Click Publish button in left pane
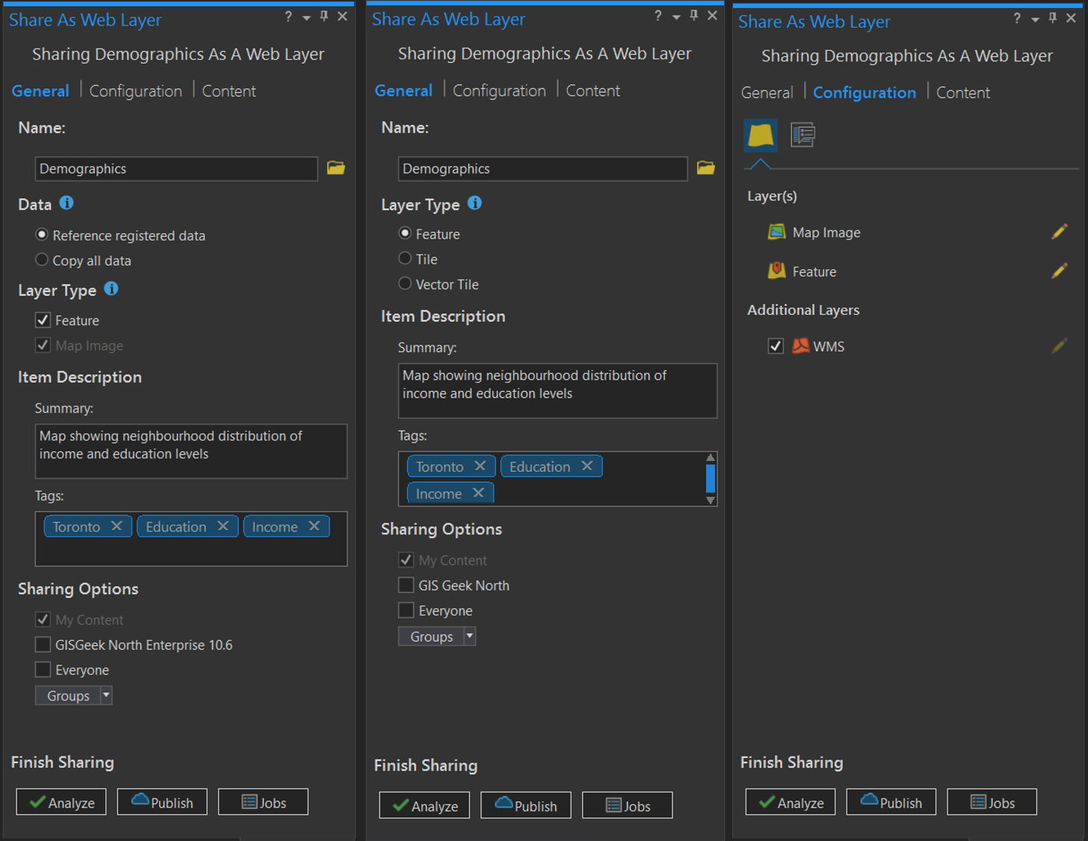Screen dimensions: 1088x841 tap(162, 802)
